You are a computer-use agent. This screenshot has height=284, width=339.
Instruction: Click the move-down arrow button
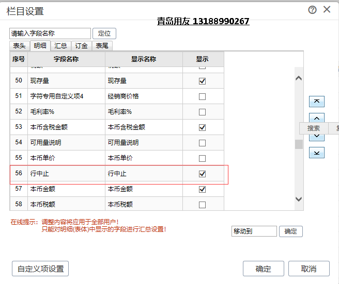317,137
